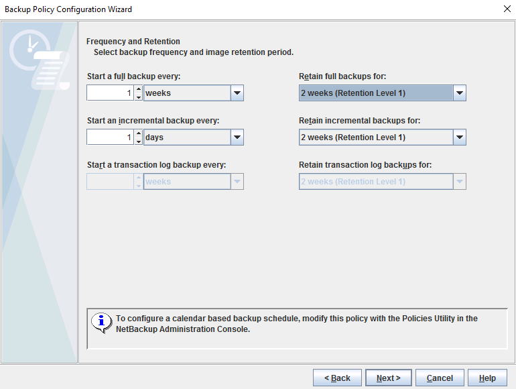Screen dimensions: 516x389
Task: Click the full backup frequency number field
Action: (111, 93)
